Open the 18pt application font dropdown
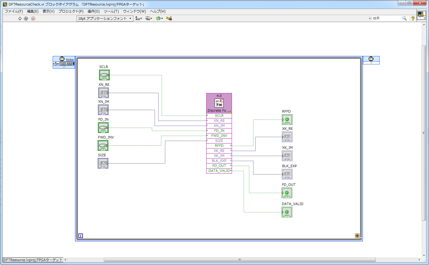The height and width of the screenshot is (265, 429). pyautogui.click(x=105, y=18)
